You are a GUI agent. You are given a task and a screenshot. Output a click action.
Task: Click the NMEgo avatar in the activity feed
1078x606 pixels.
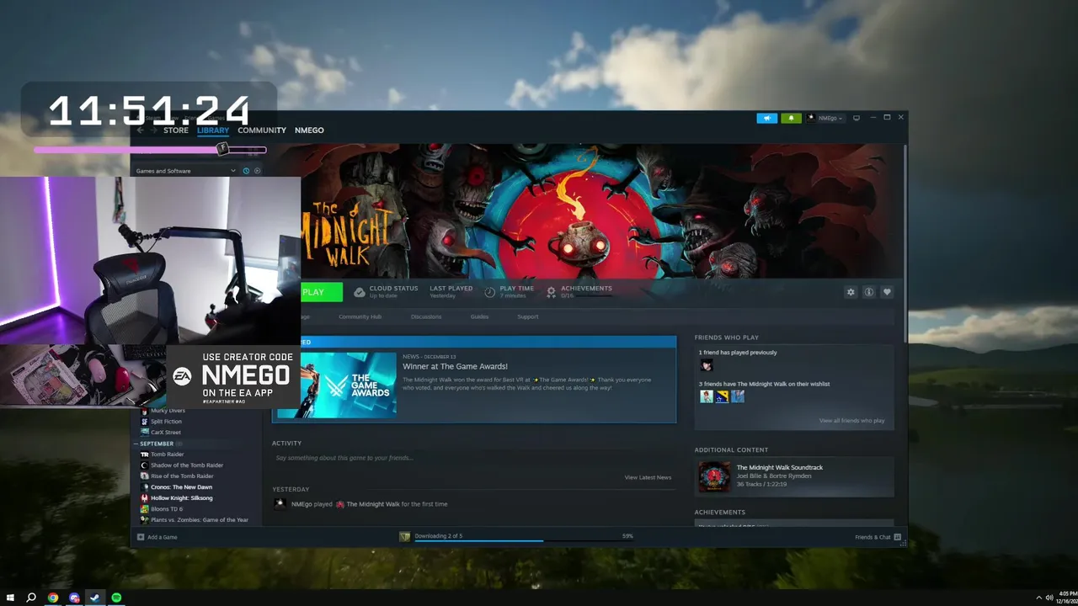click(280, 504)
